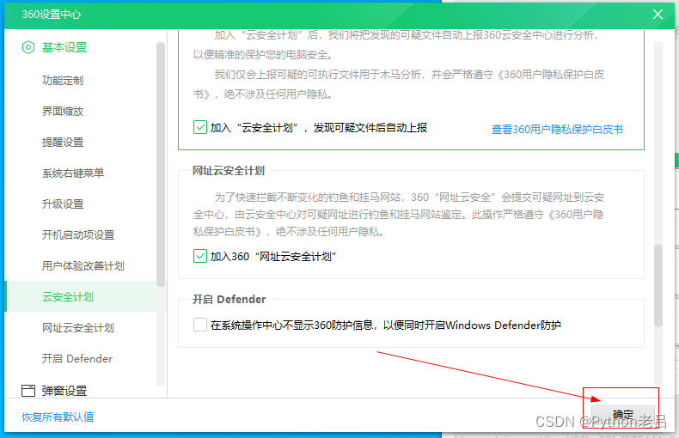Select 开机启动项设置
The height and width of the screenshot is (438, 679).
[78, 235]
